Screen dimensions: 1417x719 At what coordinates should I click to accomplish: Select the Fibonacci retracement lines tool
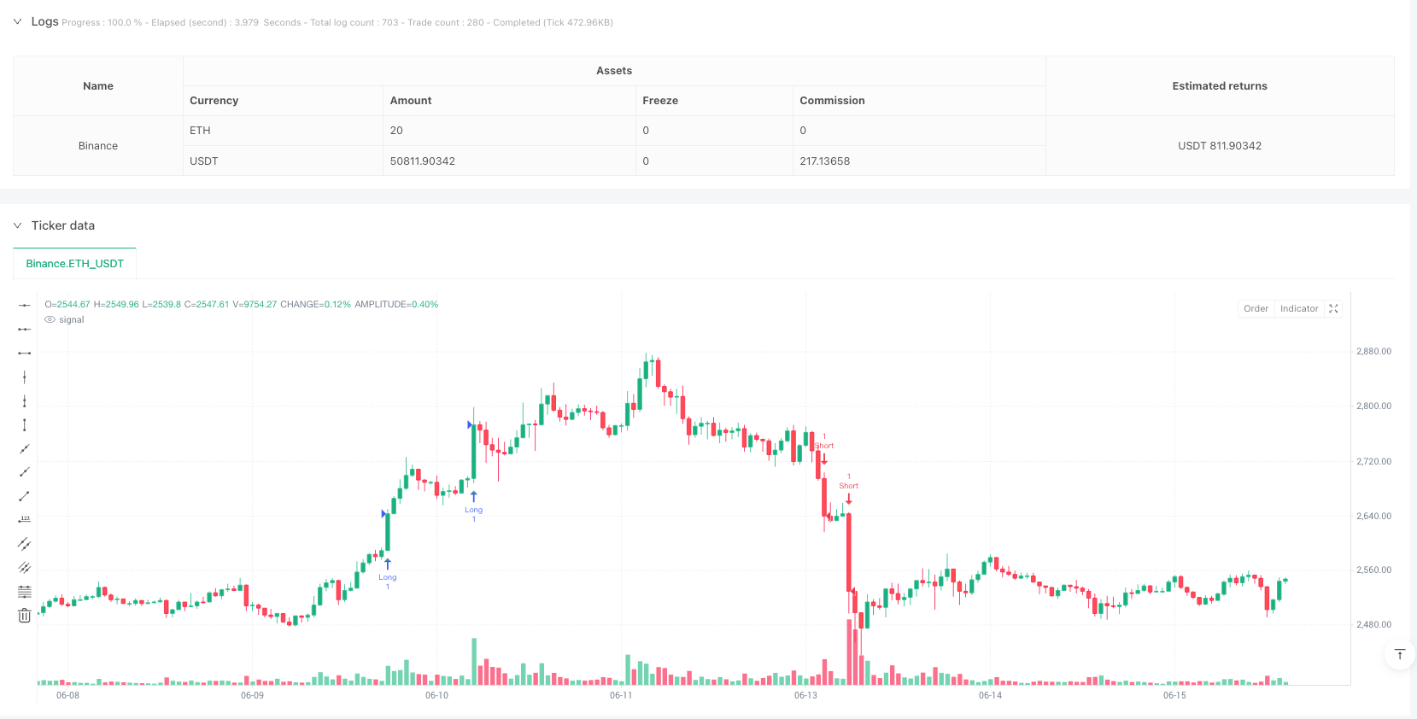24,591
